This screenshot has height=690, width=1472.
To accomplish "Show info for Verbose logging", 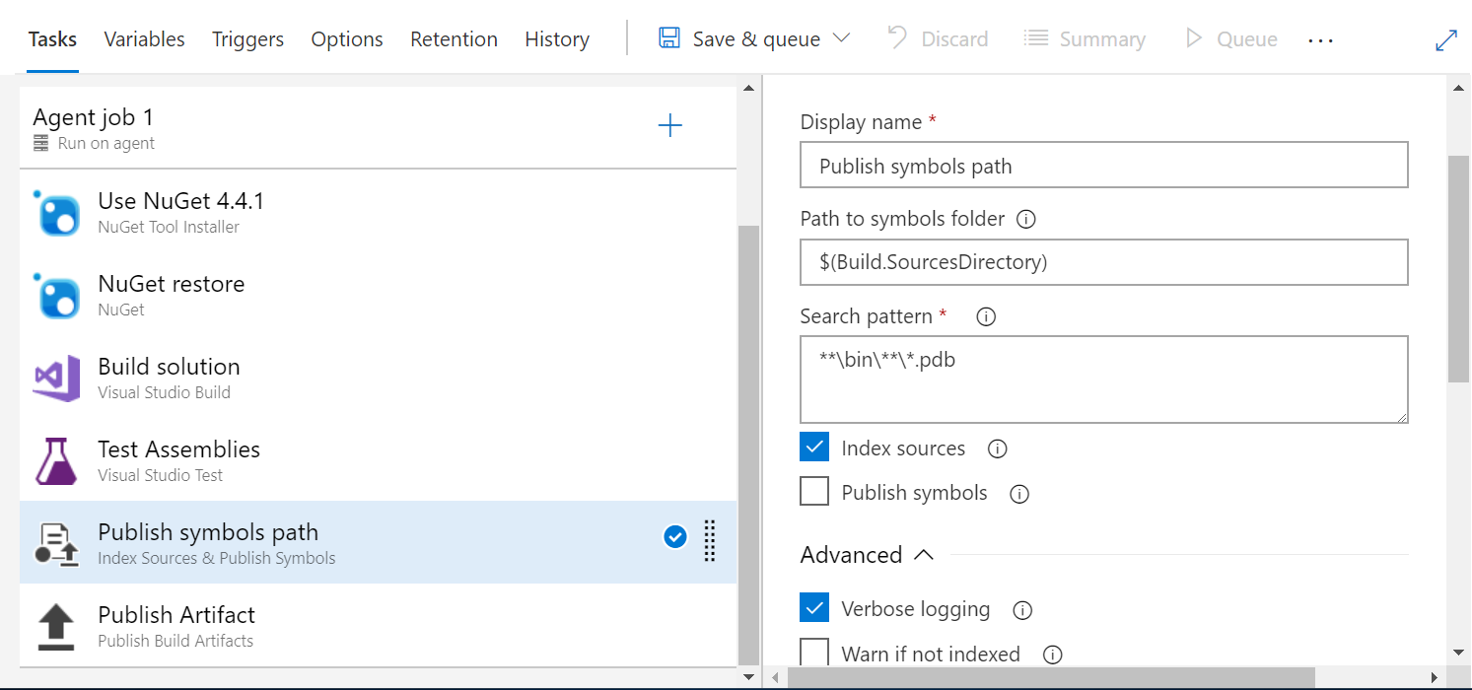I will 1022,610.
